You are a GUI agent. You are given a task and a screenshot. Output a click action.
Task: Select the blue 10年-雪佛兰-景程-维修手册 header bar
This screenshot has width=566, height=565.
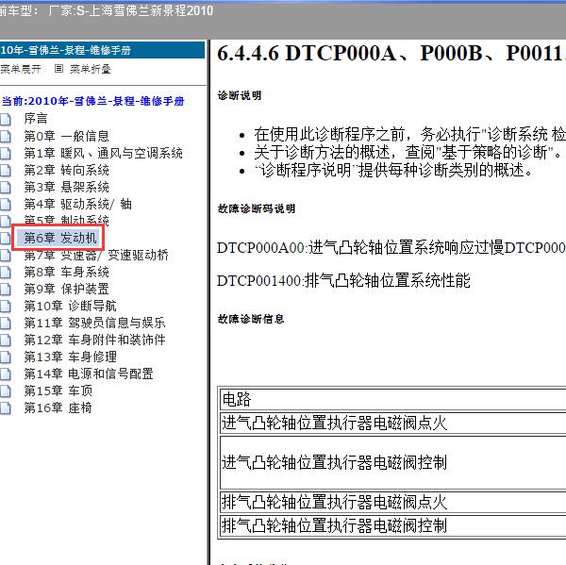pyautogui.click(x=102, y=50)
